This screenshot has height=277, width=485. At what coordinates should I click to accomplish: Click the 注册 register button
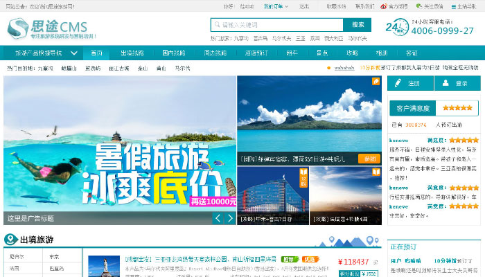[x=409, y=83]
